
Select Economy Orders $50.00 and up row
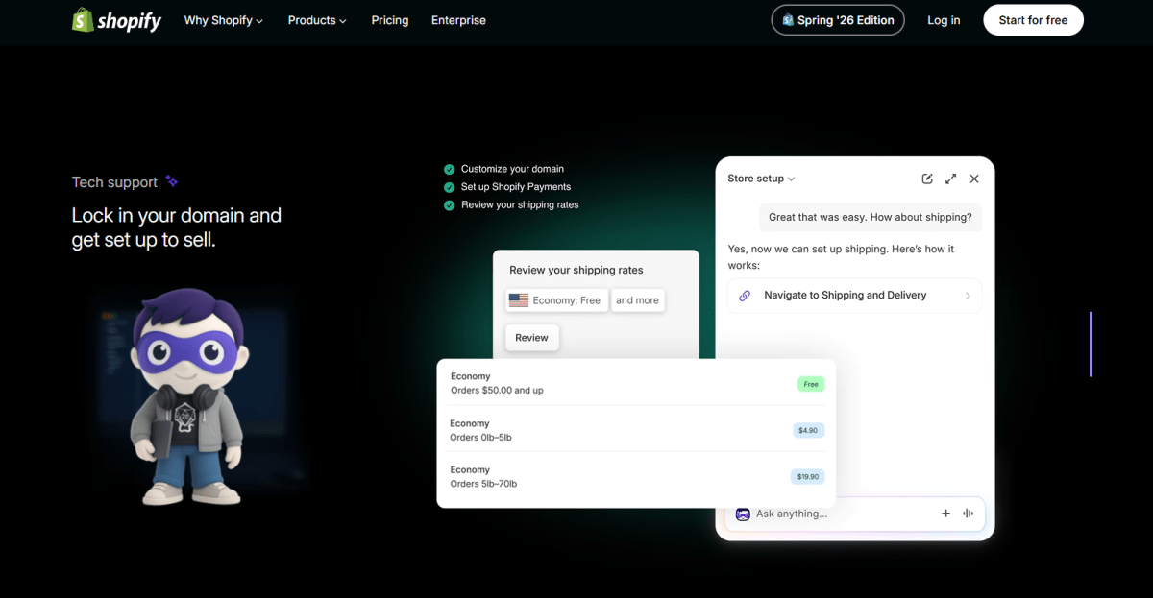tap(636, 384)
